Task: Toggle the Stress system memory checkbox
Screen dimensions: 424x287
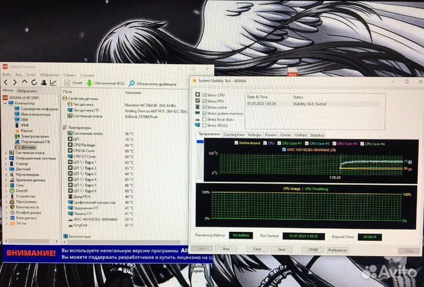Action: click(204, 113)
